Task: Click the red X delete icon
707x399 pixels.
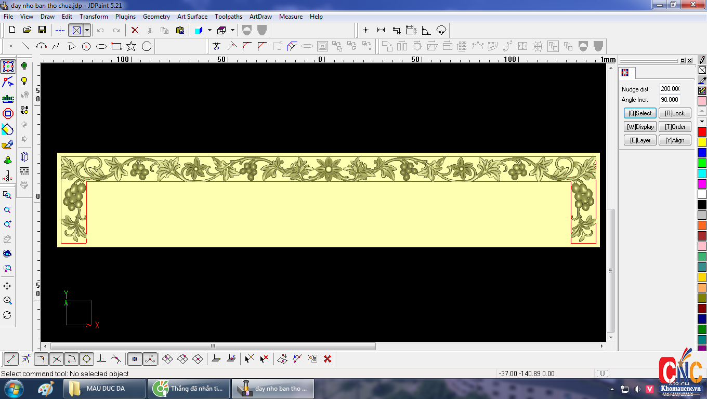Action: pyautogui.click(x=135, y=30)
